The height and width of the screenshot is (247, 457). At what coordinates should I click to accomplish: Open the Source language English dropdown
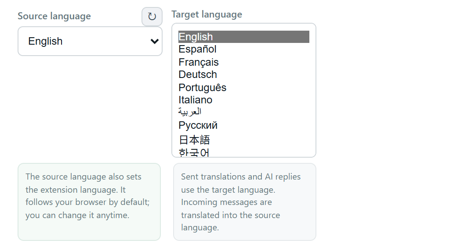(90, 41)
